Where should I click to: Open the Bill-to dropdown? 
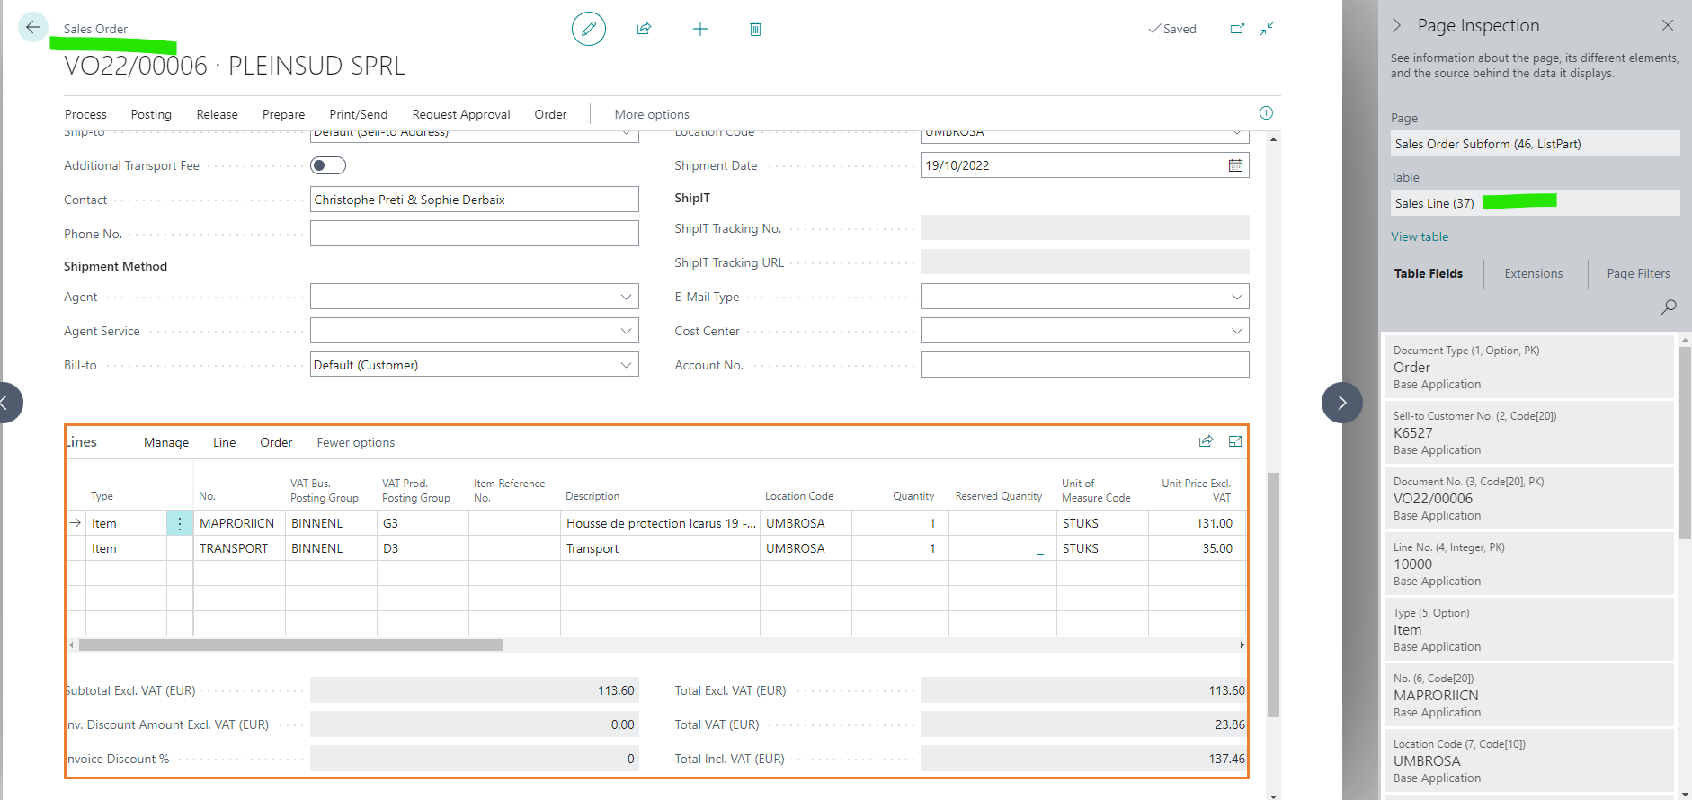626,365
